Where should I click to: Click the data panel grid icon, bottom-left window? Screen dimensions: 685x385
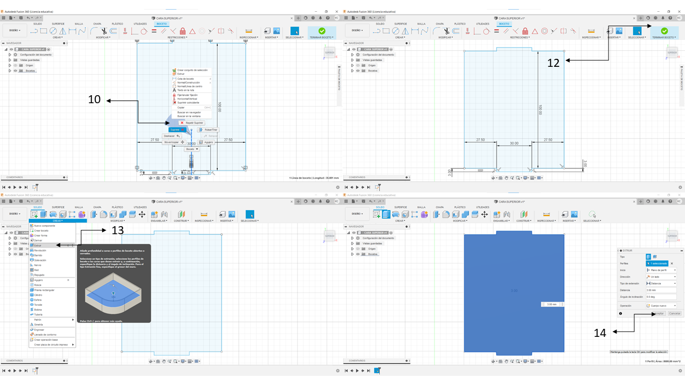[4, 201]
